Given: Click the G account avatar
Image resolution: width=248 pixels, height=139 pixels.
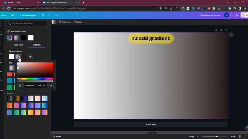Looking at the screenshot, I should pos(226,15).
